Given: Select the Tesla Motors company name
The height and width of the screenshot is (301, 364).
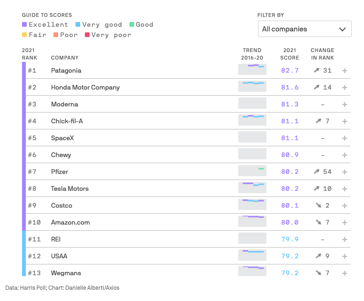Looking at the screenshot, I should click(x=70, y=188).
